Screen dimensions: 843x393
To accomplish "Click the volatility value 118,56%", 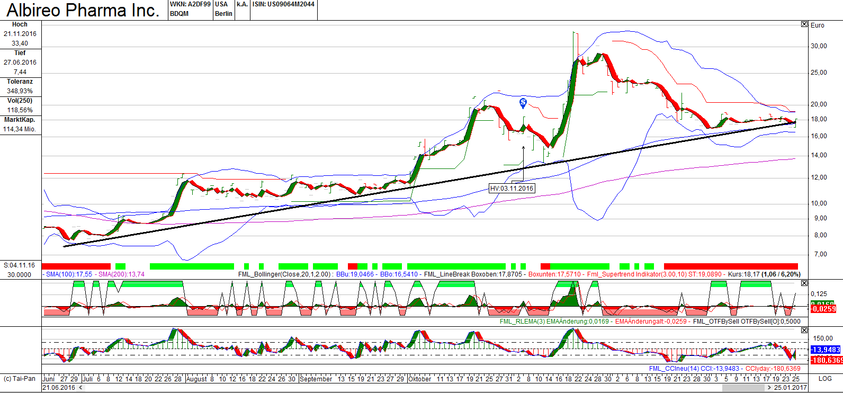I will (20, 110).
